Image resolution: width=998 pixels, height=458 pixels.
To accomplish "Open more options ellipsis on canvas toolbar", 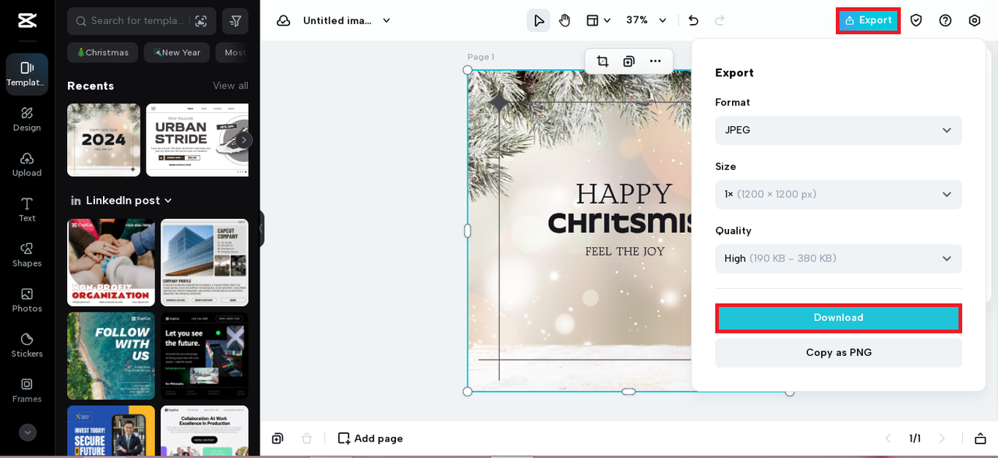I will click(655, 61).
